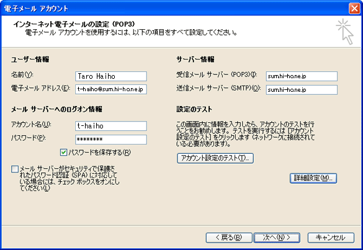This screenshot has height=250, width=363.
Task: Enable the SPA secure password authentication checkbox
Action: [x=15, y=169]
